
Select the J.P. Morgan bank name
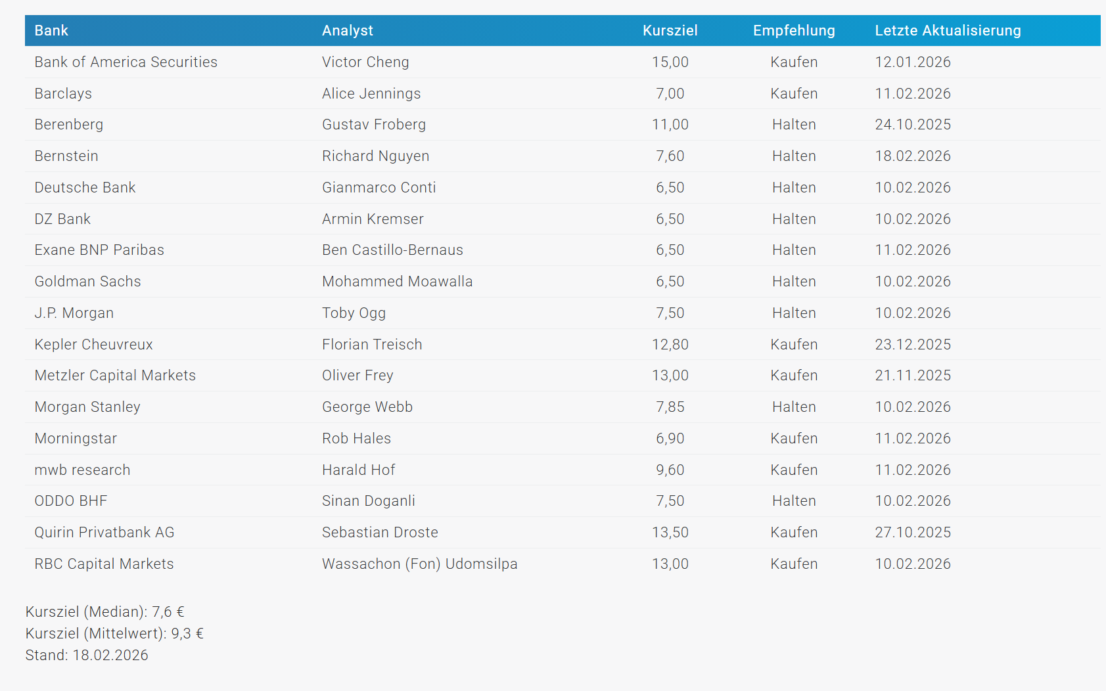74,313
